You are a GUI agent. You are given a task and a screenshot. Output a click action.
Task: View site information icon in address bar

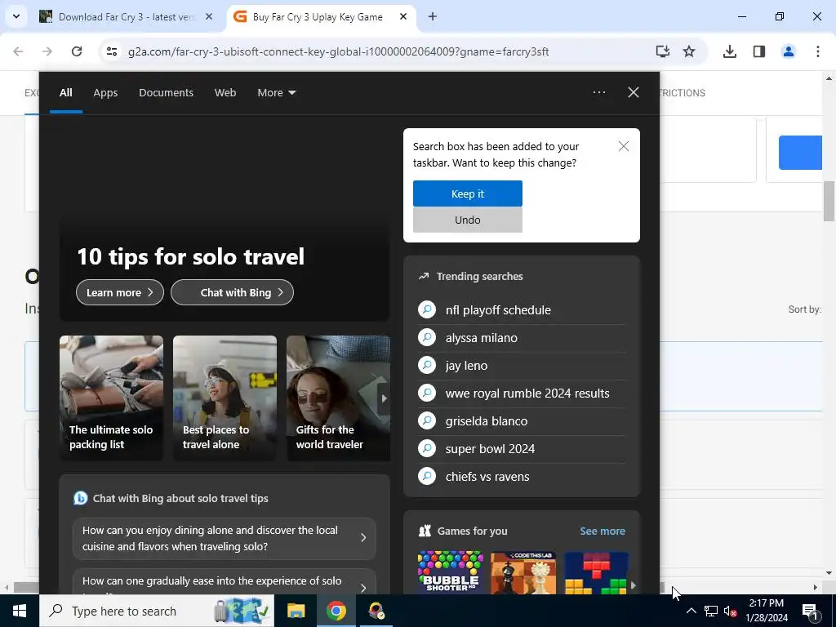pos(112,51)
